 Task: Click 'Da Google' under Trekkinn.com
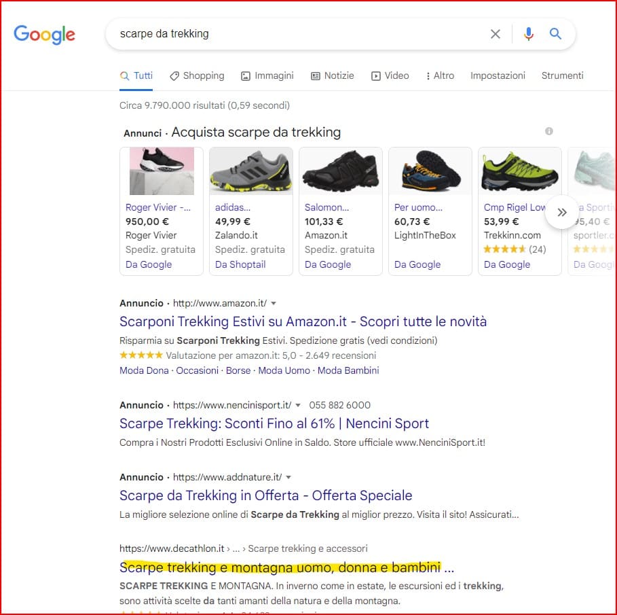507,264
